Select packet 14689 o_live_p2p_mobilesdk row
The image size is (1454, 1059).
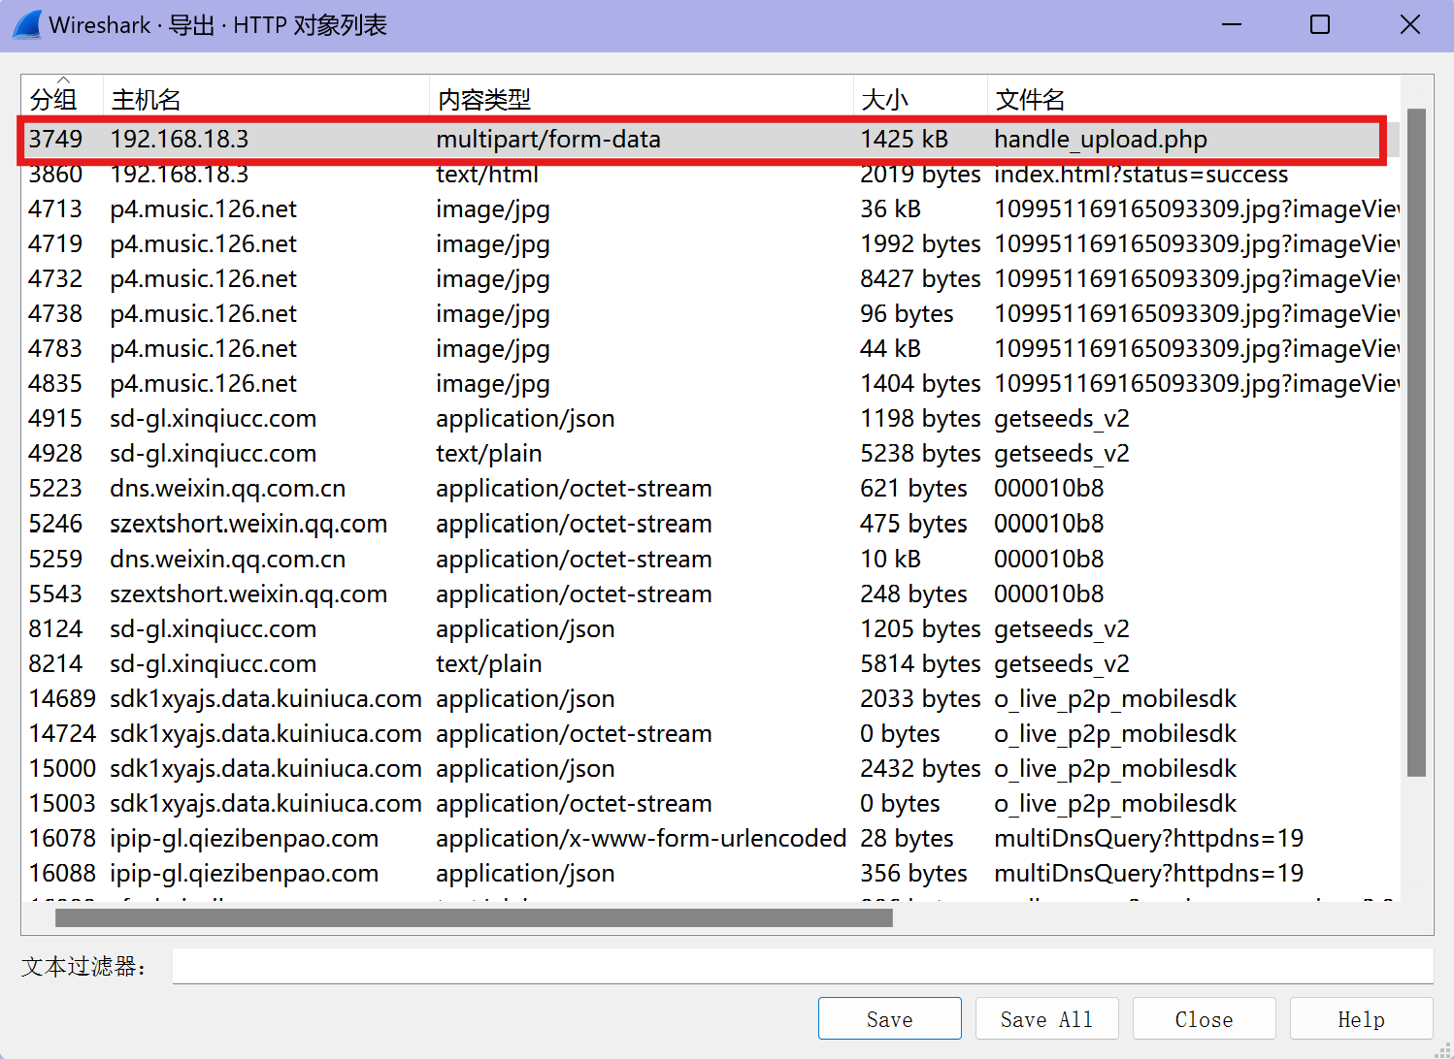pos(710,699)
